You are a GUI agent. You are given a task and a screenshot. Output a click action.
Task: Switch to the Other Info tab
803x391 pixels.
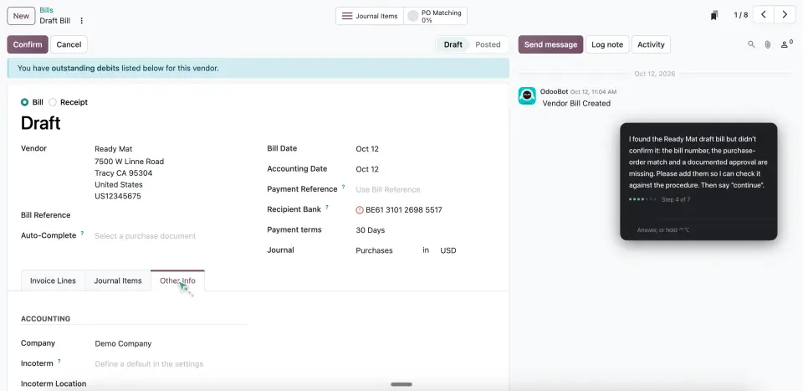(177, 280)
